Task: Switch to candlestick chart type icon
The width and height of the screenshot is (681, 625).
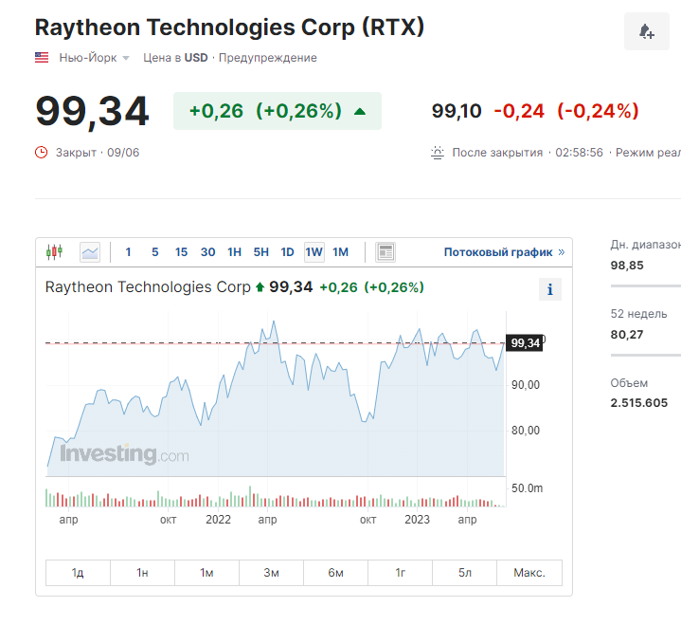Action: 54,252
